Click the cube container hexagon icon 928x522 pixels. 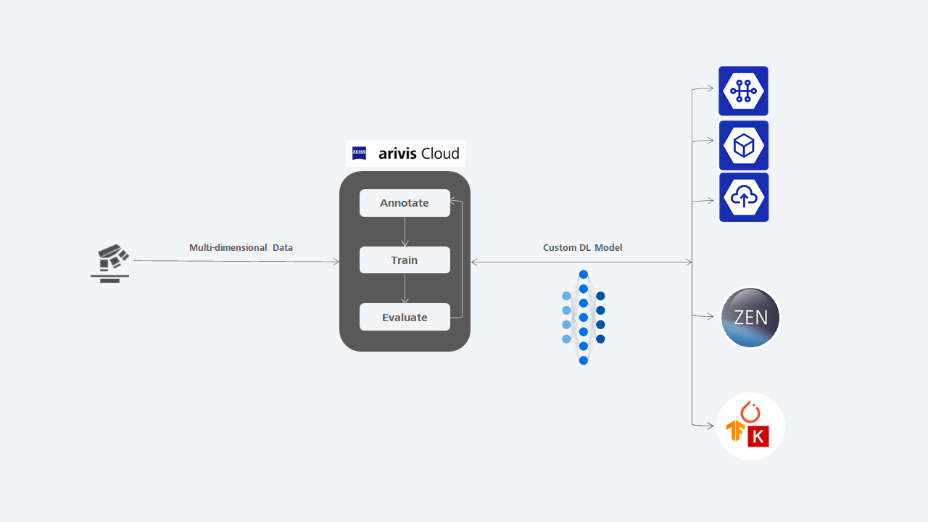(x=743, y=145)
